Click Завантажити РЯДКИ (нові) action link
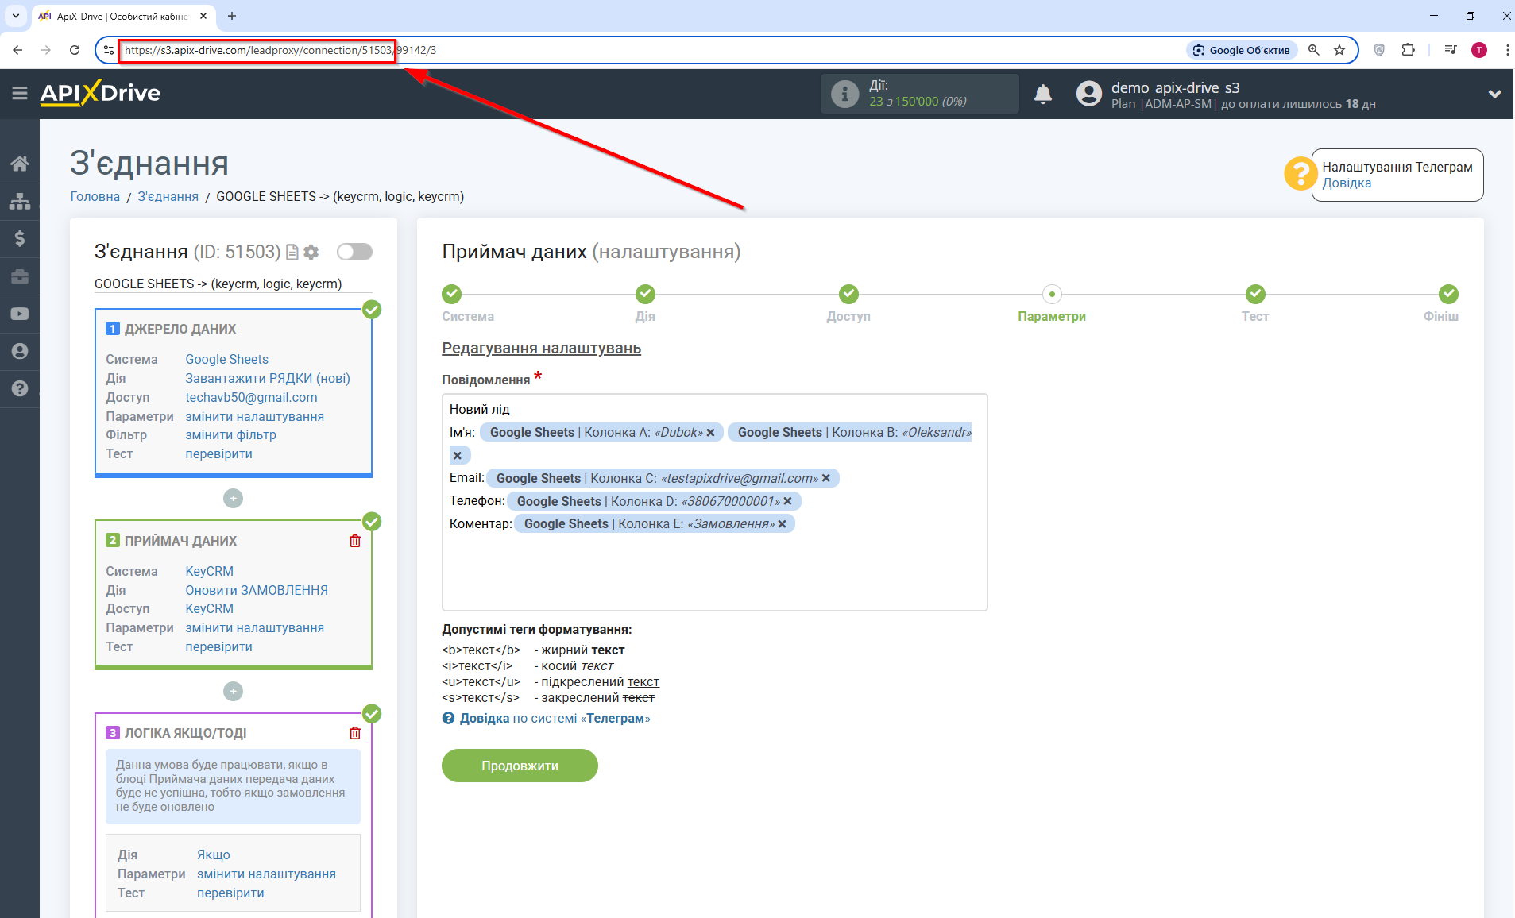Viewport: 1515px width, 918px height. [268, 379]
